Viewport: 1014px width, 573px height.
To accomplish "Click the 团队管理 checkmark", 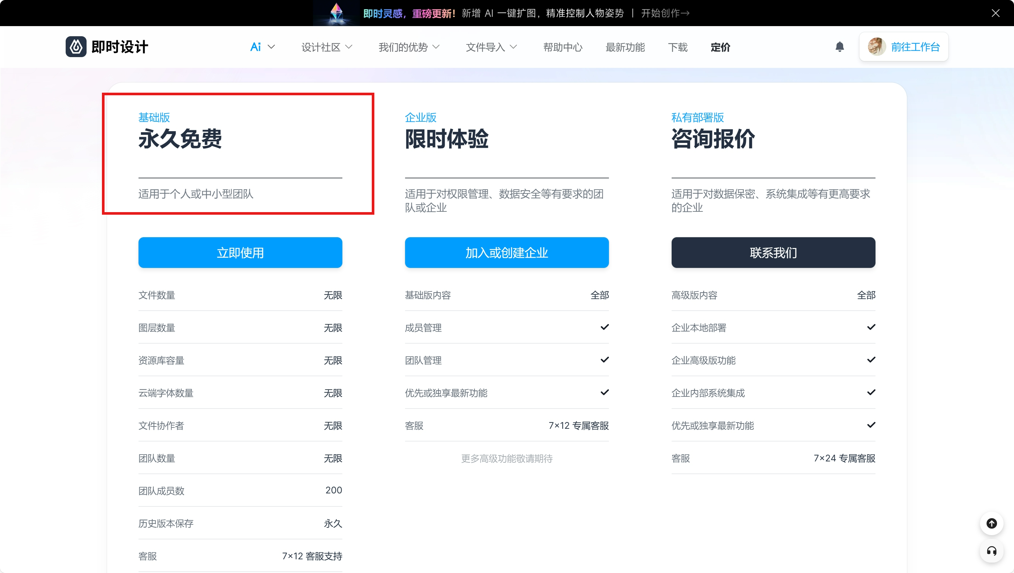I will [x=605, y=360].
